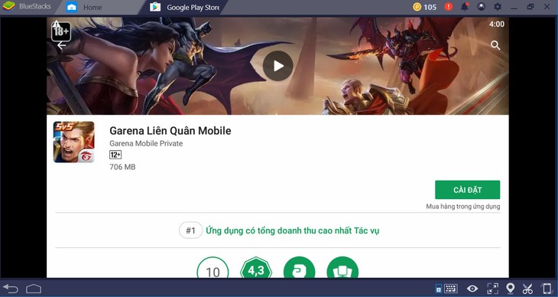The image size is (558, 297).
Task: Open Play Store search magnifier
Action: pos(495,45)
